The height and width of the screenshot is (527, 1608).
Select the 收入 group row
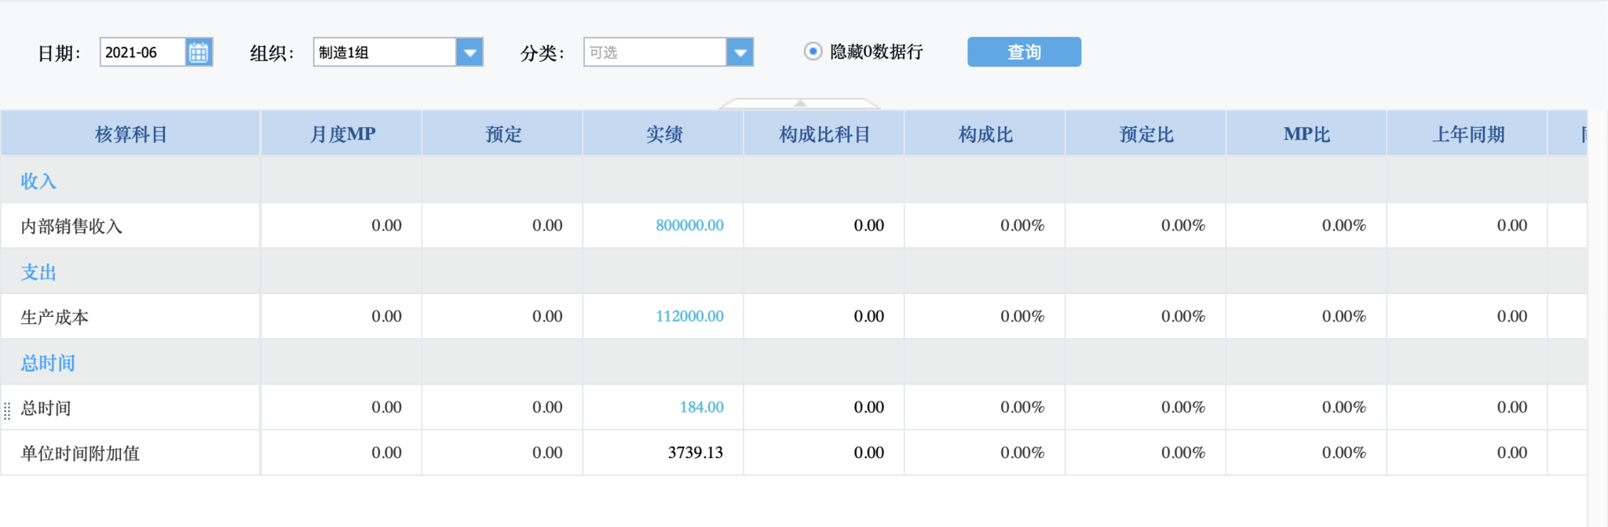38,181
